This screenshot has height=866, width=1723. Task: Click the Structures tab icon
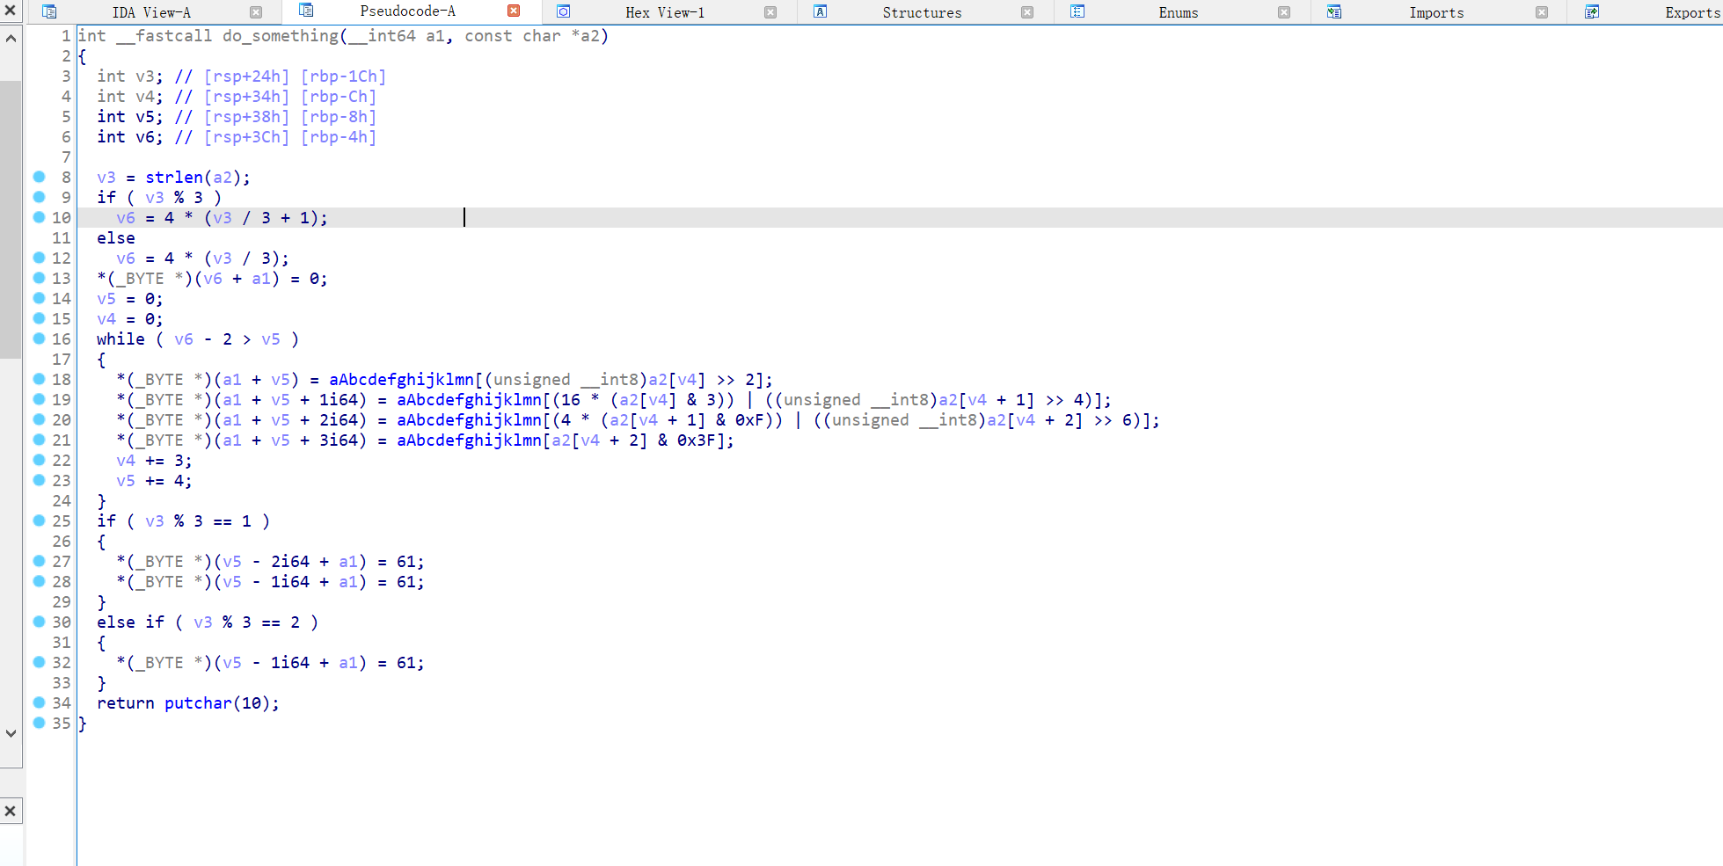[x=820, y=11]
